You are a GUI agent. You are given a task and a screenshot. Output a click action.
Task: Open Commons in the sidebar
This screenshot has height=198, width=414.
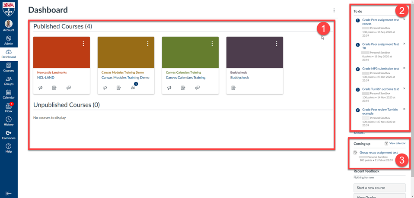tap(9, 135)
